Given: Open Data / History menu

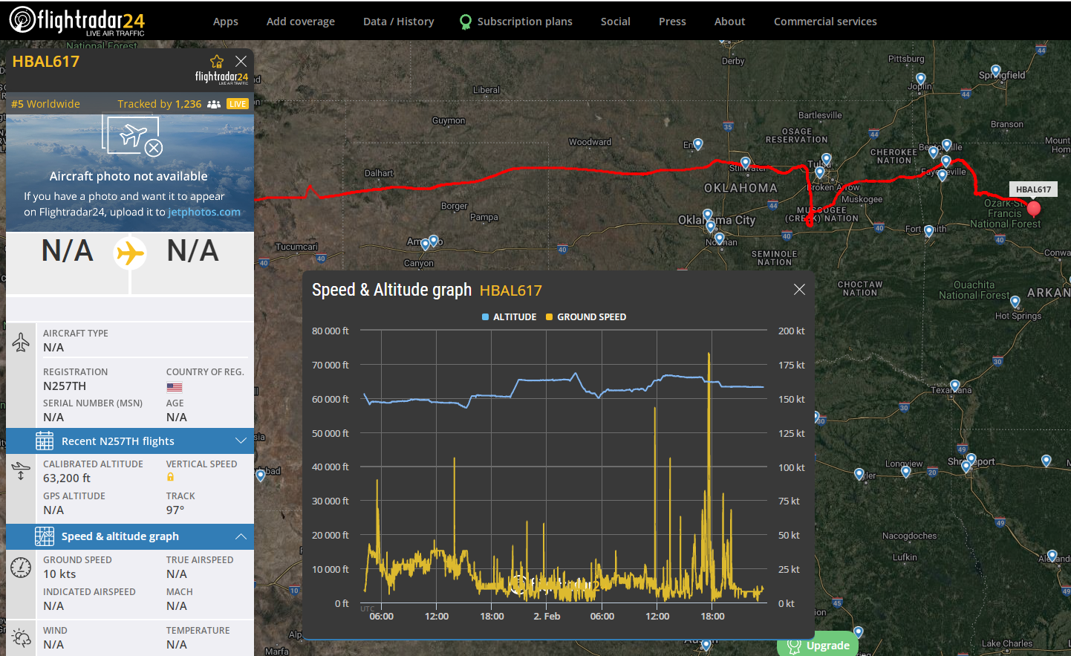Looking at the screenshot, I should click(x=399, y=22).
